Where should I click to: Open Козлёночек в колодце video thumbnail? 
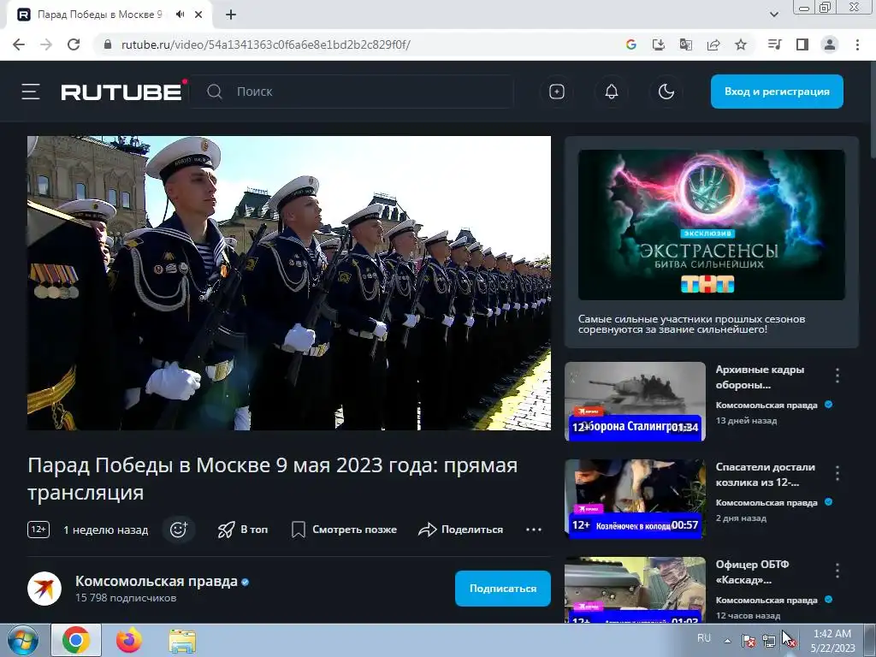point(636,499)
